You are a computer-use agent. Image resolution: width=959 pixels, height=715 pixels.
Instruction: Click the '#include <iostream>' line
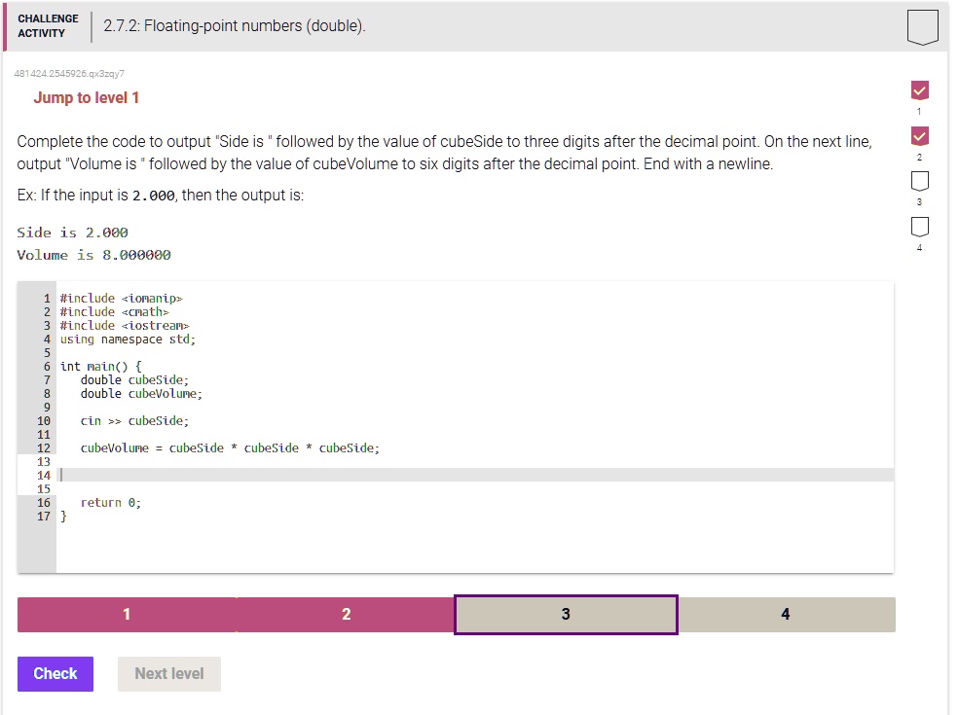pyautogui.click(x=125, y=325)
